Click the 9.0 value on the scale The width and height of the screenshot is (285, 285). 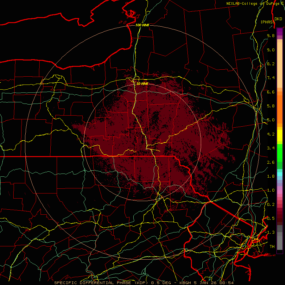[x=271, y=50]
